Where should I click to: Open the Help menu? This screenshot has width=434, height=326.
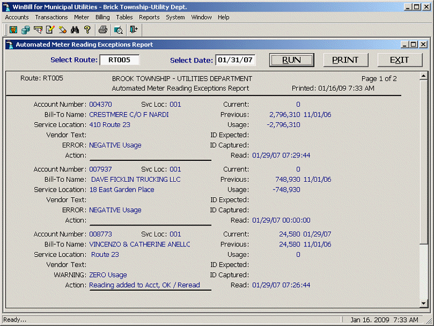[x=223, y=17]
